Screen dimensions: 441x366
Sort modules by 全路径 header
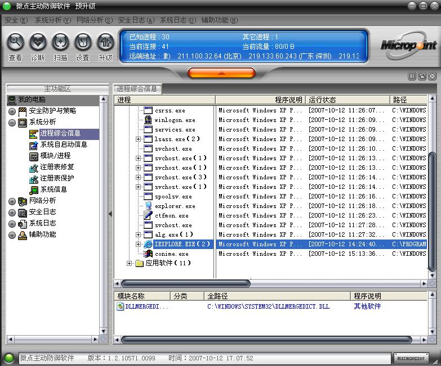pos(277,296)
